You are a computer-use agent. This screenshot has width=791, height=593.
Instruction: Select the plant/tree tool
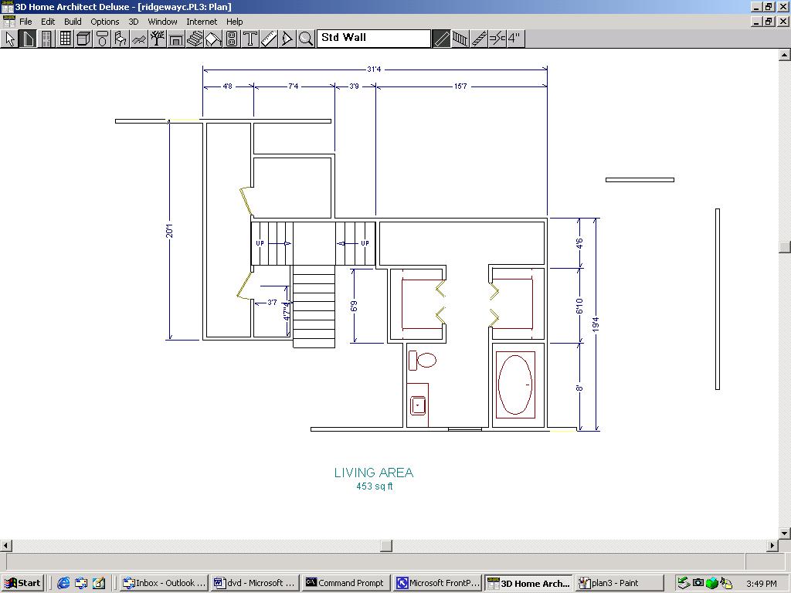(x=158, y=39)
